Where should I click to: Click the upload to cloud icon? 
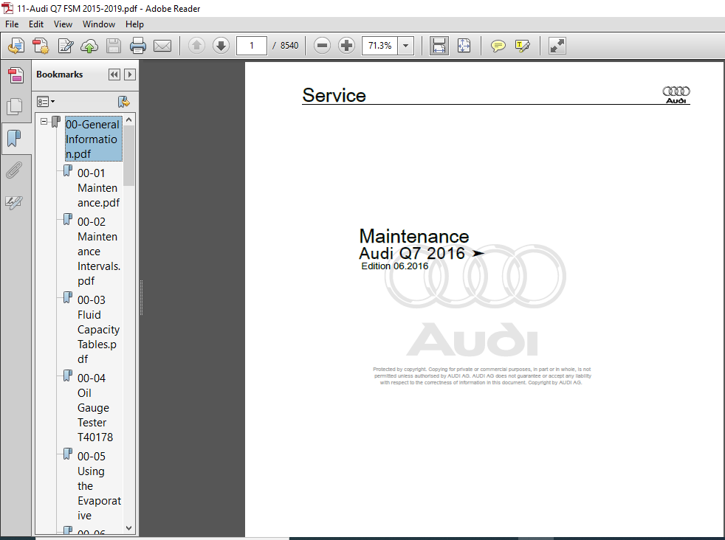click(89, 46)
